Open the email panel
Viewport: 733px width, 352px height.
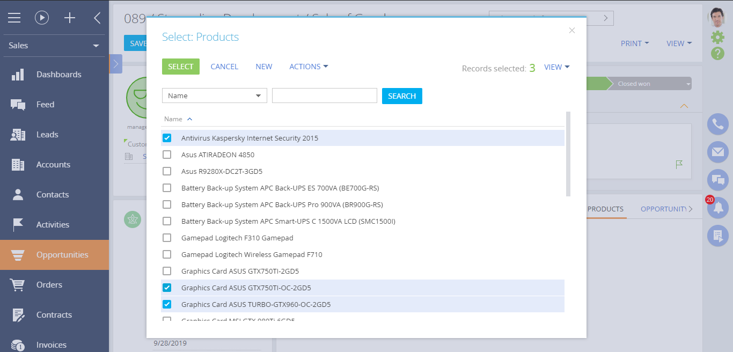pos(717,152)
